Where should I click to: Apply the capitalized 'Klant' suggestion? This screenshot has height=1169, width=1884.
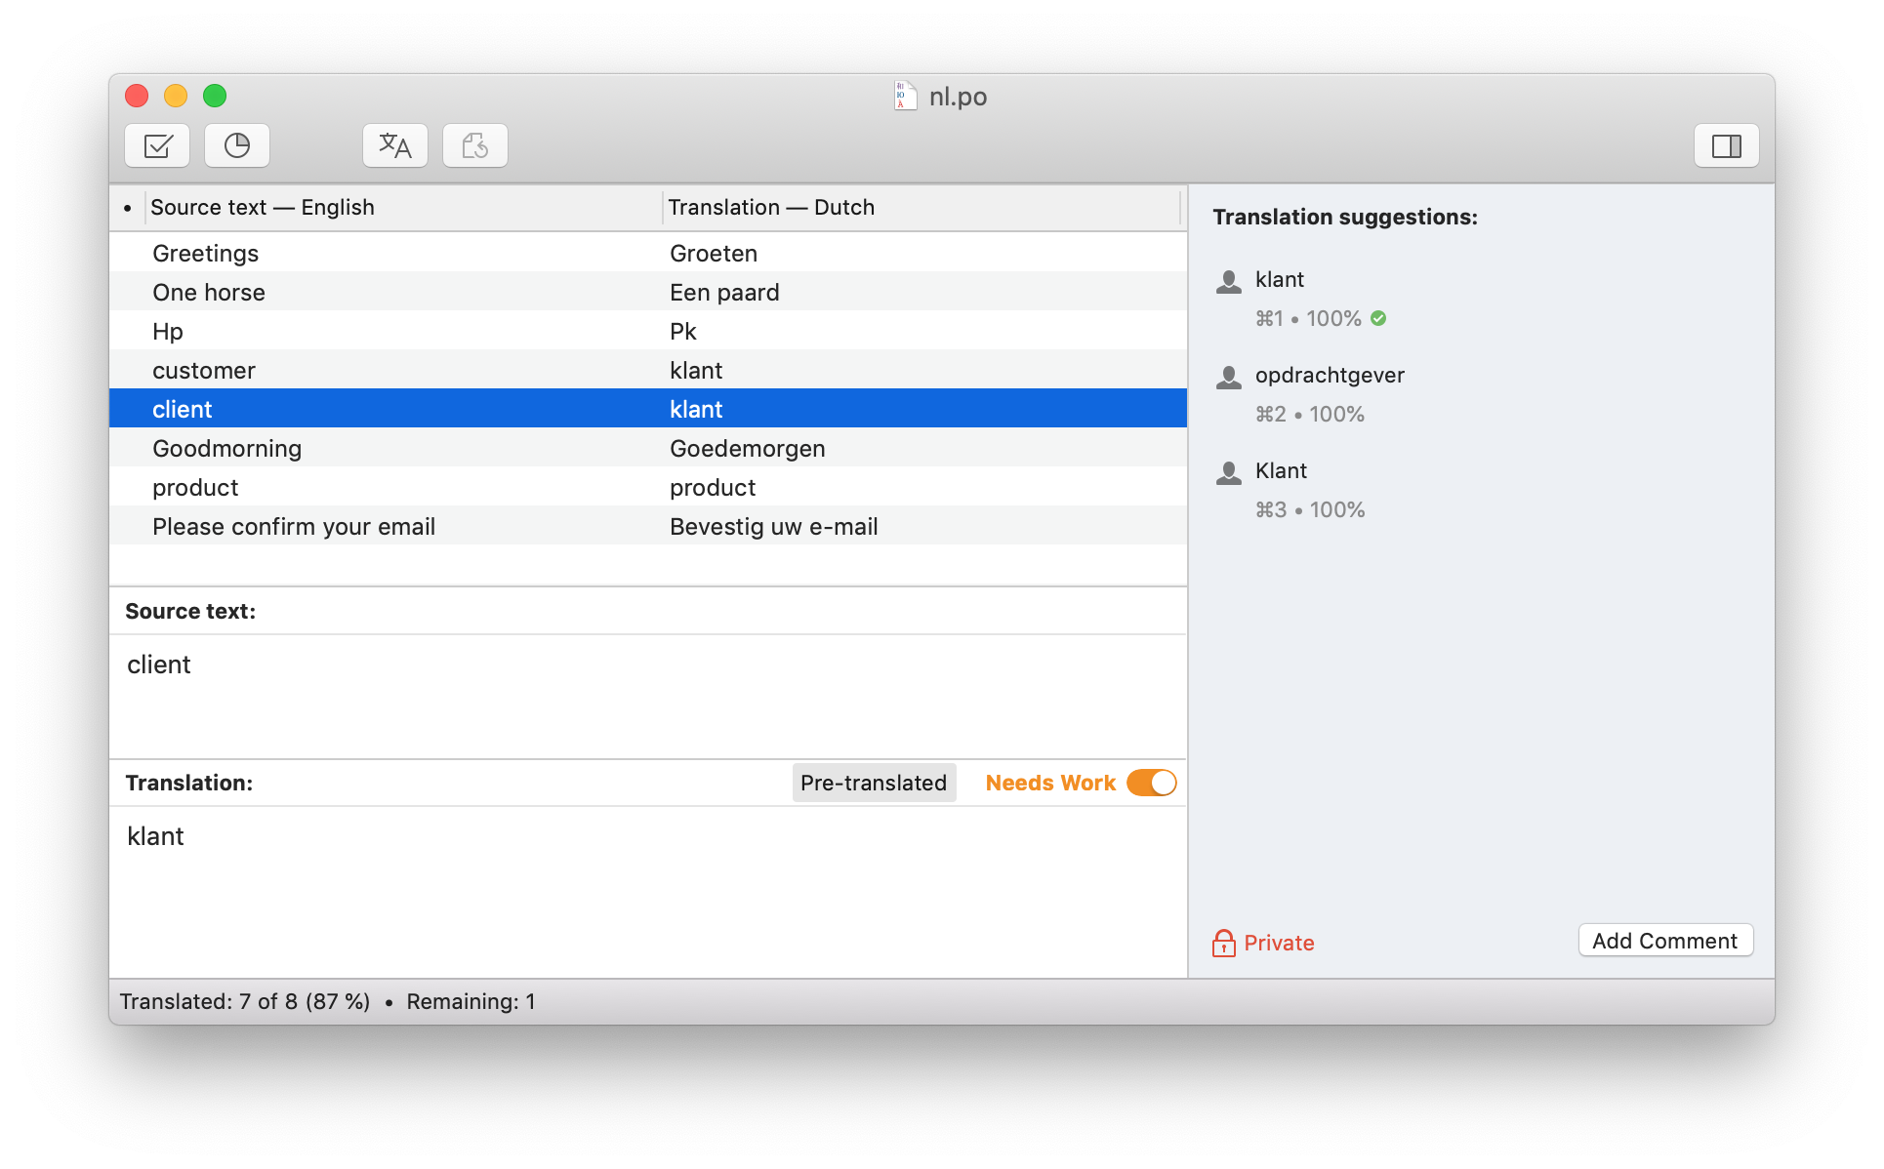point(1281,471)
